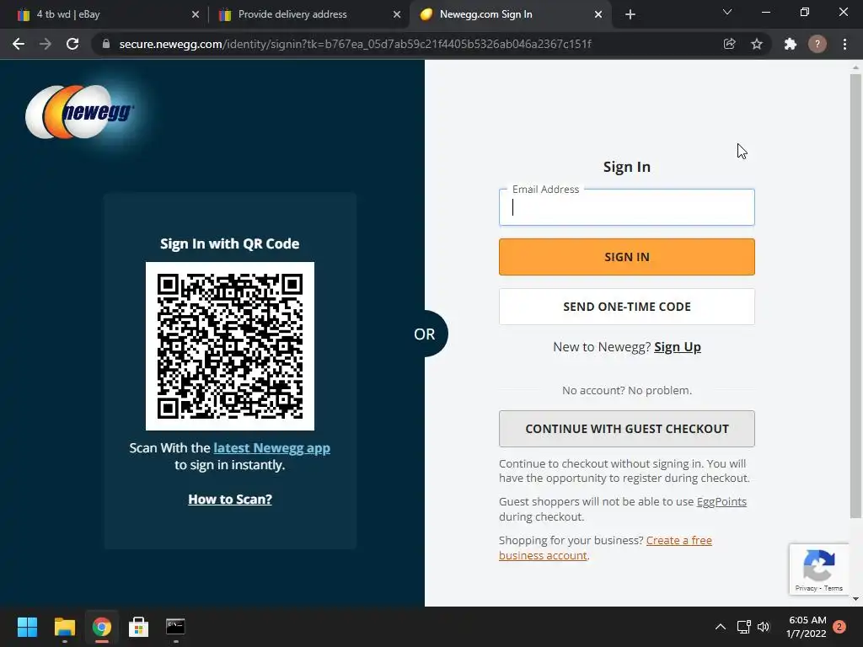Click SEND ONE-TIME CODE button
The width and height of the screenshot is (863, 647).
pyautogui.click(x=626, y=307)
